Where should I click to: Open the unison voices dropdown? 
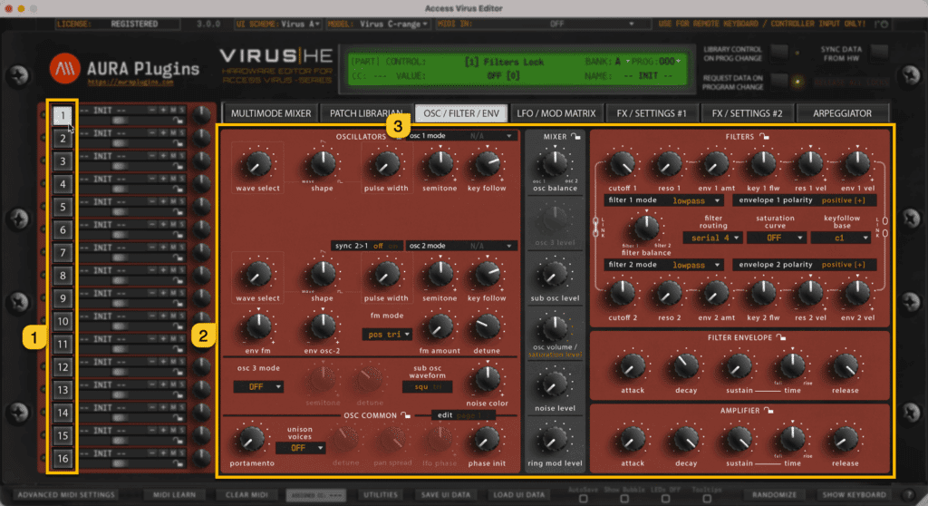point(300,448)
